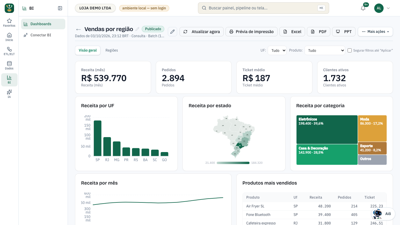Click the Clientes ativos 1.732 card
The image size is (400, 225).
click(355, 77)
